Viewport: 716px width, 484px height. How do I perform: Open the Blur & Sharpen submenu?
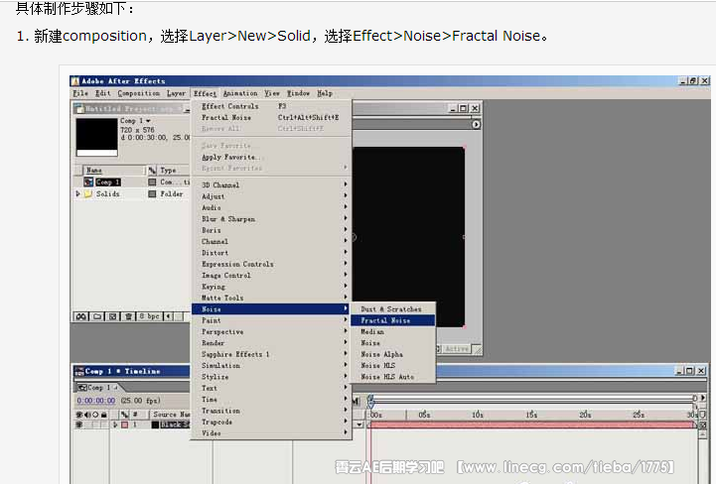tap(228, 219)
